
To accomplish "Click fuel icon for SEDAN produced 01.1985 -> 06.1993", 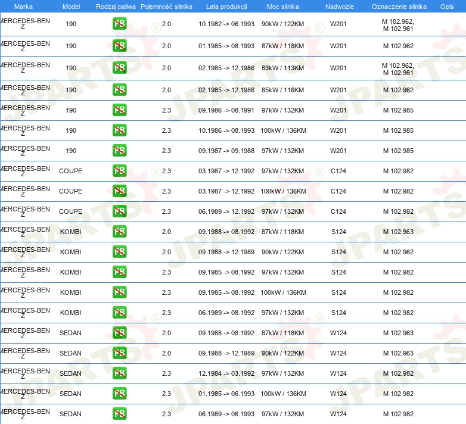I will click(119, 394).
